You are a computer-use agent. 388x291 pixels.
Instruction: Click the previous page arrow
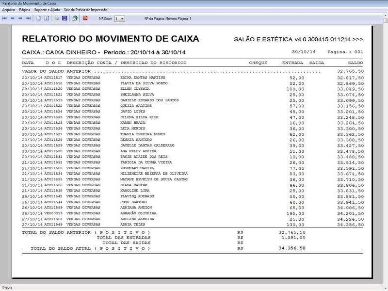[12, 18]
